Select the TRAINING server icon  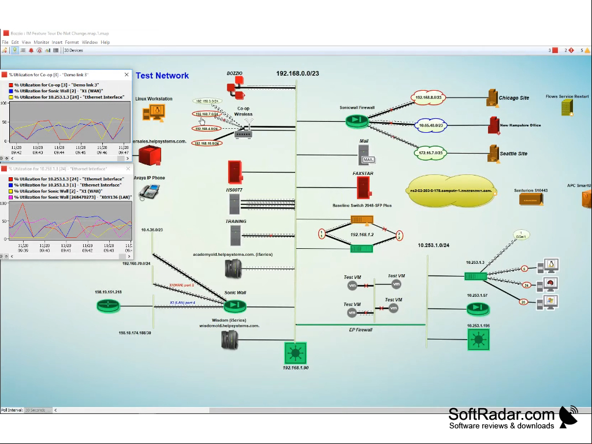point(235,236)
